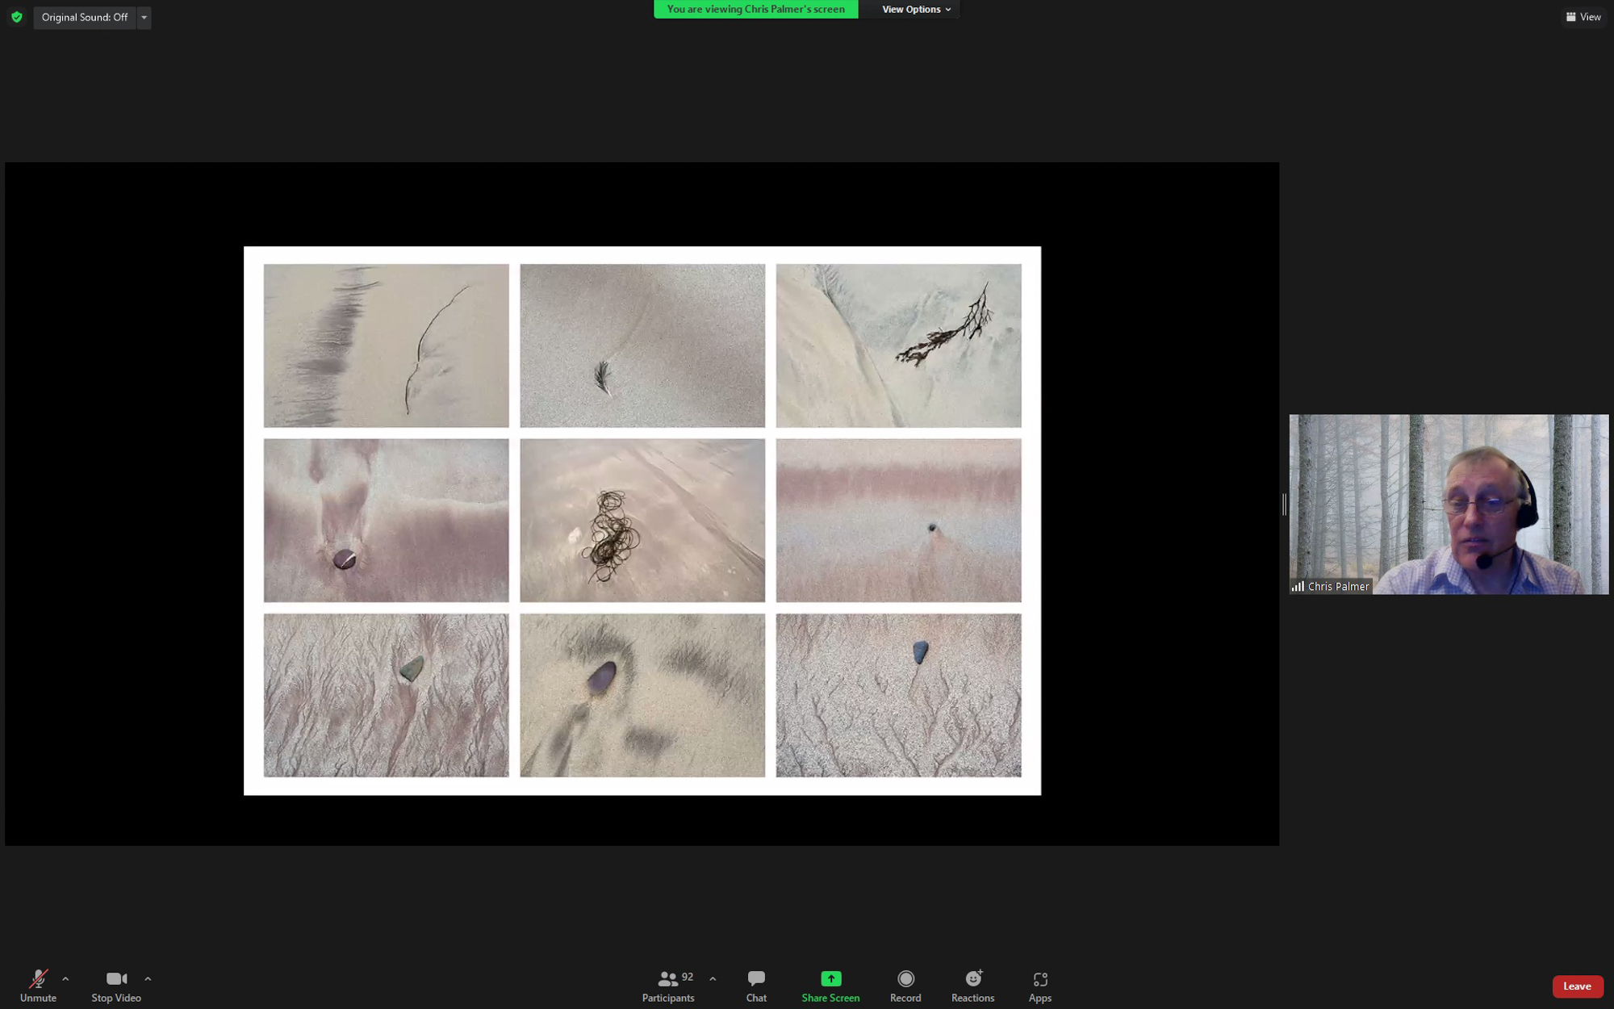
Task: Click the photo with pink horizontal band
Action: [898, 521]
